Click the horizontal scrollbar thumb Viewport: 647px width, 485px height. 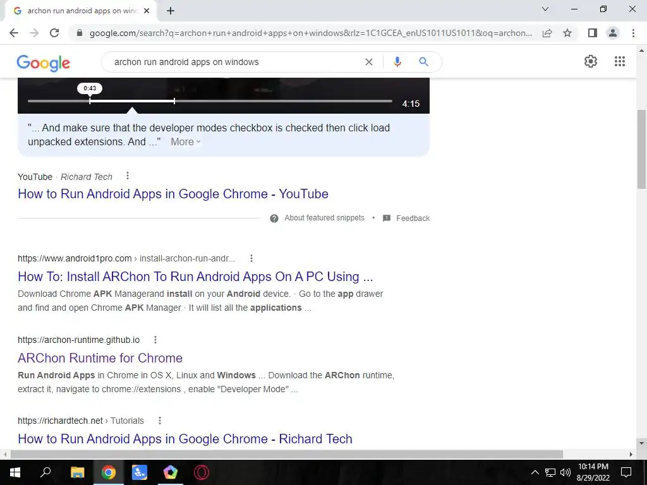287,454
